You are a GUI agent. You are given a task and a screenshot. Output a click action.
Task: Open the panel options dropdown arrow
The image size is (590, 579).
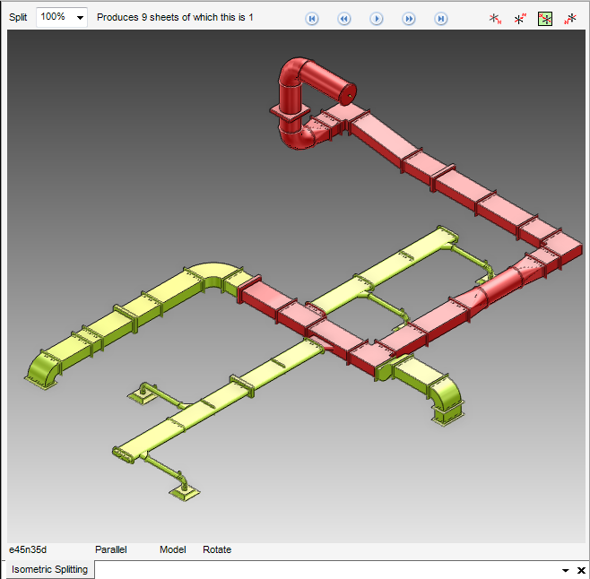[566, 570]
